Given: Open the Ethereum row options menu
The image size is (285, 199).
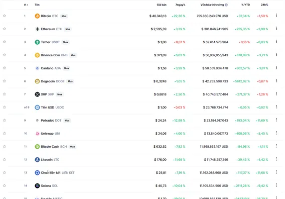Looking at the screenshot, I should point(276,29).
